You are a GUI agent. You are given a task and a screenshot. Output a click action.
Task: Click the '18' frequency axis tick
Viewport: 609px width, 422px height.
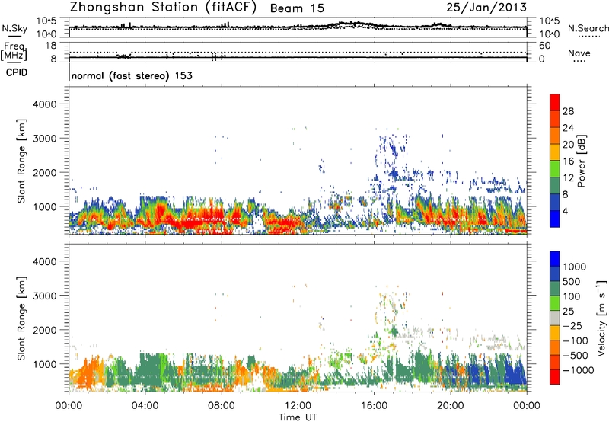pyautogui.click(x=51, y=46)
